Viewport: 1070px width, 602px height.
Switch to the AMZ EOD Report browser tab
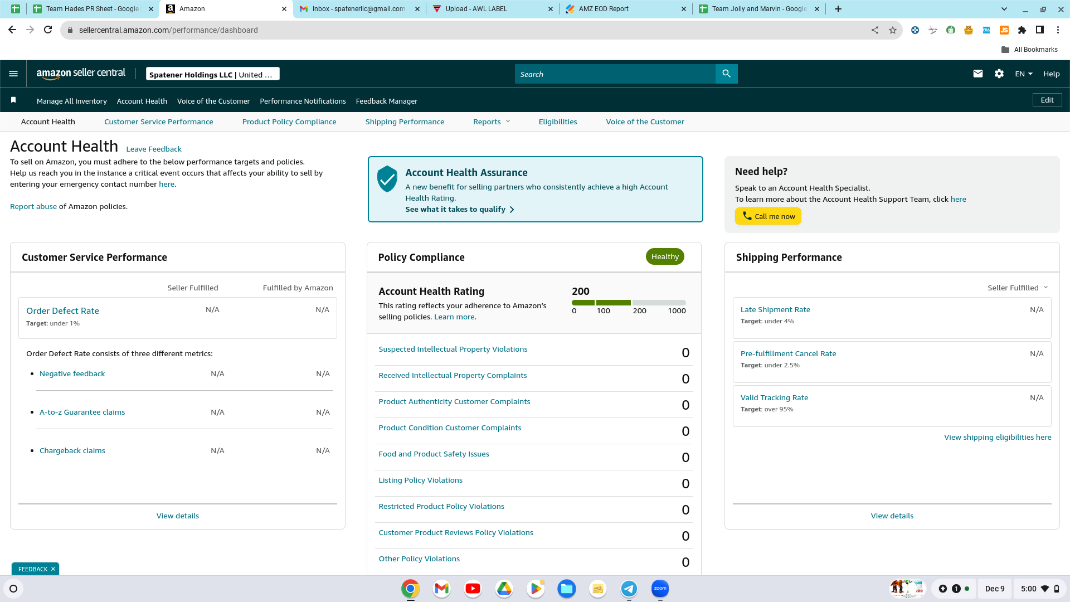click(x=625, y=9)
